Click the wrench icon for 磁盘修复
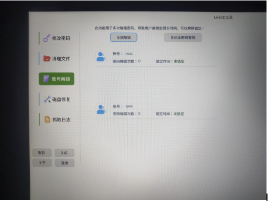 click(x=47, y=99)
